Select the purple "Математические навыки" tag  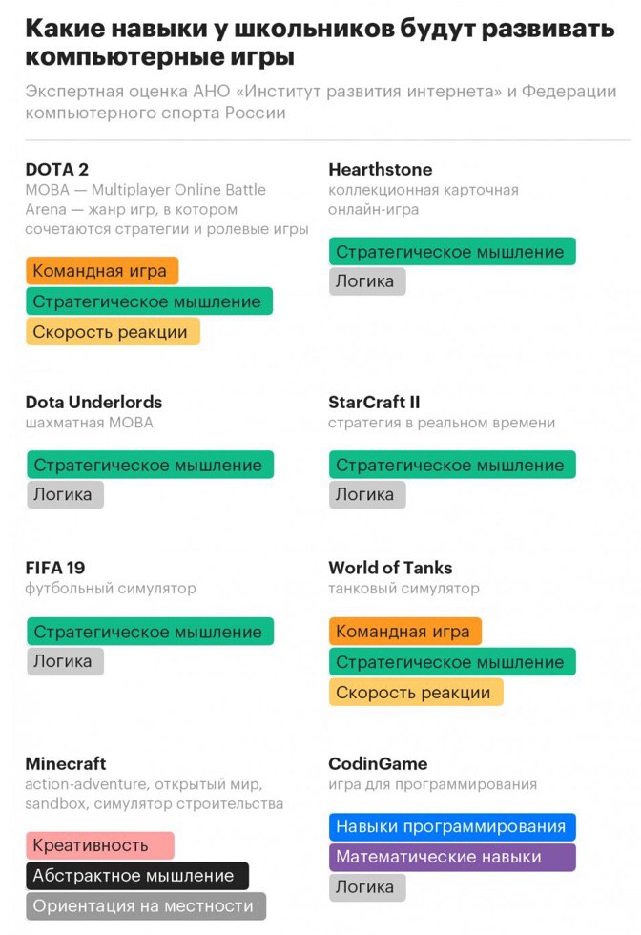tap(452, 857)
